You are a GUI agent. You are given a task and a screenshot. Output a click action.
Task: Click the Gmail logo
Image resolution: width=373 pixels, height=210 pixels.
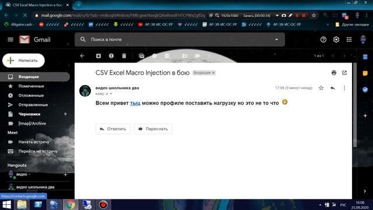click(35, 40)
